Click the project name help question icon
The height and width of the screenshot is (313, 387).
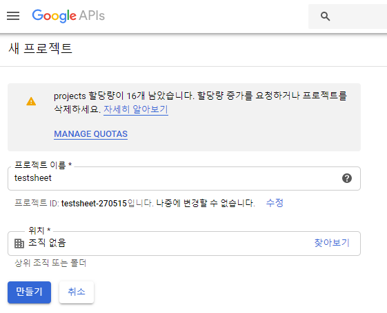347,178
